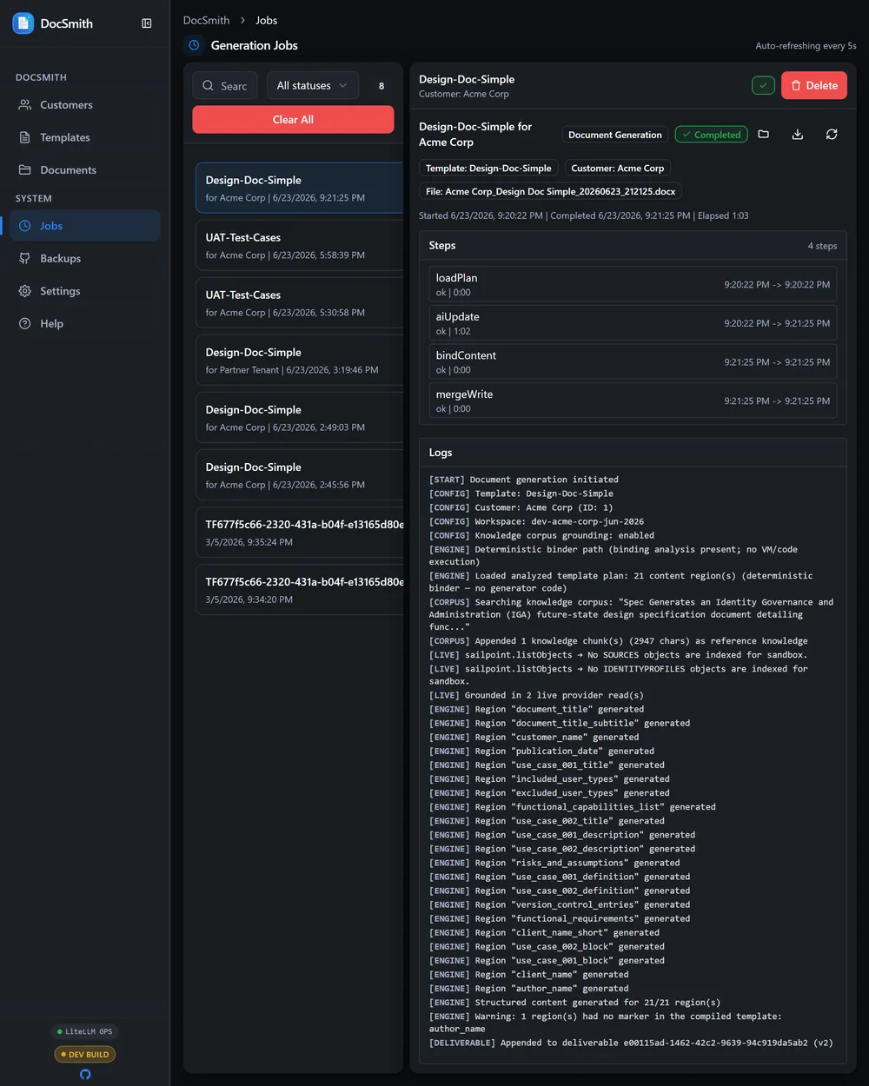Viewport: 869px width, 1086px height.
Task: Open Help in the sidebar
Action: coord(85,324)
